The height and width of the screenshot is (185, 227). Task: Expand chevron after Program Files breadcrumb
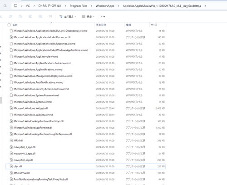click(x=91, y=6)
